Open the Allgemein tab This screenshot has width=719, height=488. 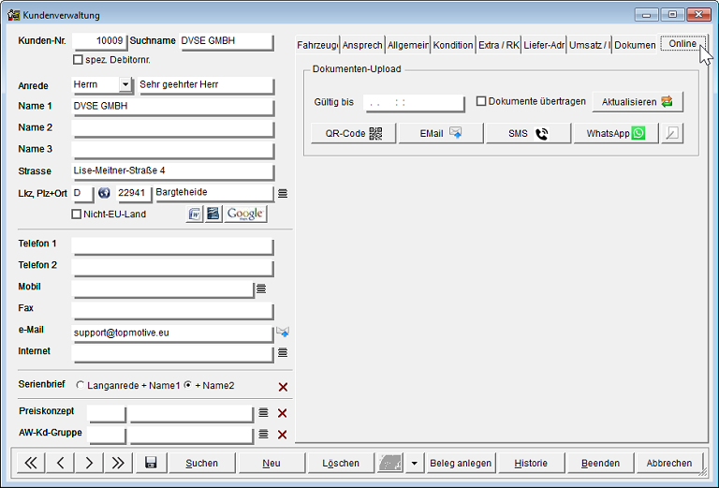[407, 45]
